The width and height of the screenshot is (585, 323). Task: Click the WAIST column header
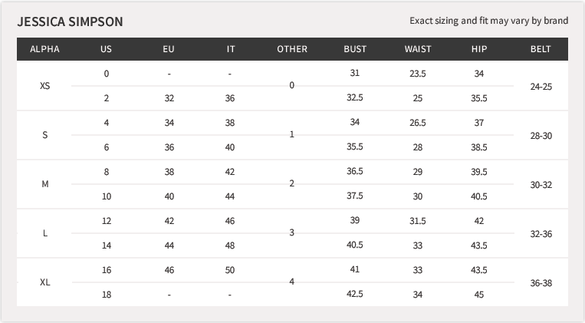pyautogui.click(x=418, y=49)
